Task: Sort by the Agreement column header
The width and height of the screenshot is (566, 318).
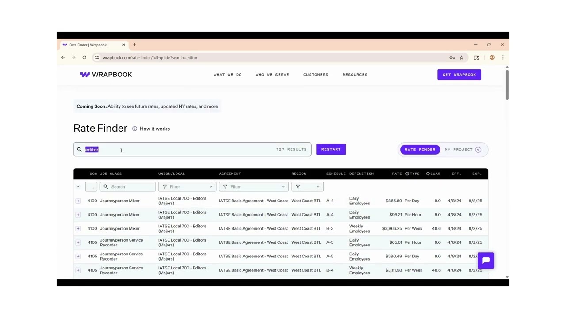Action: (x=230, y=174)
